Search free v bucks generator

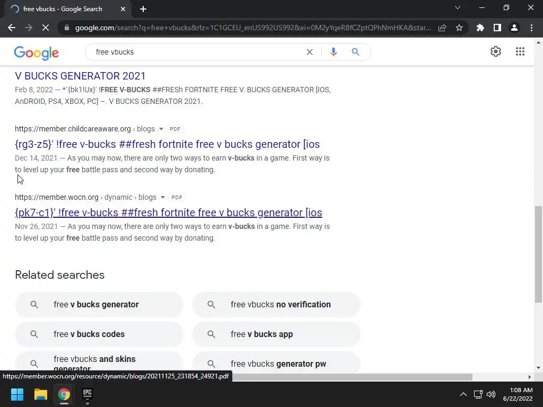(99, 305)
